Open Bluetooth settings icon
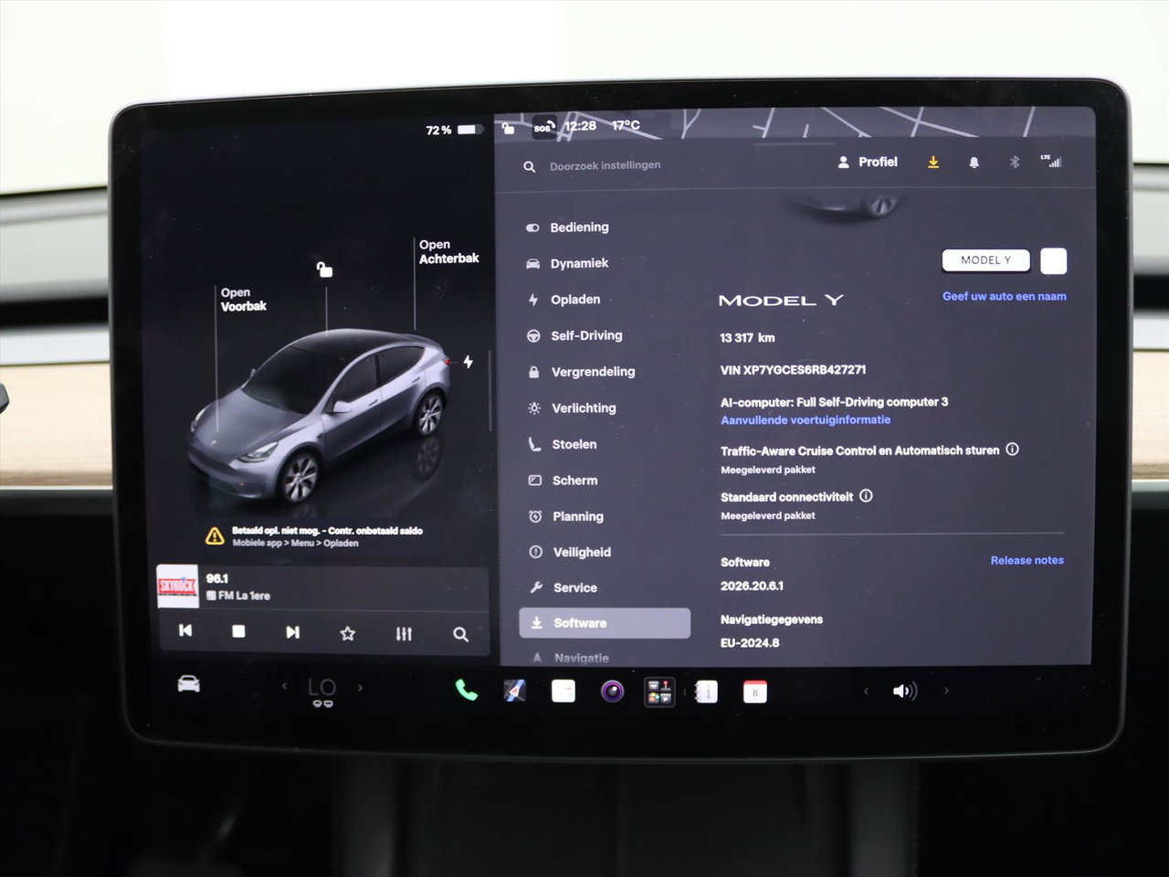This screenshot has height=877, width=1169. click(1014, 163)
